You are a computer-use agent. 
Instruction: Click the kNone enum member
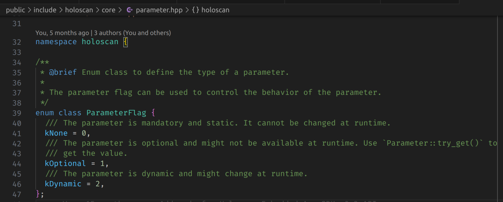(56, 133)
